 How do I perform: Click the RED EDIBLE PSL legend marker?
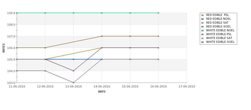tap(203, 15)
